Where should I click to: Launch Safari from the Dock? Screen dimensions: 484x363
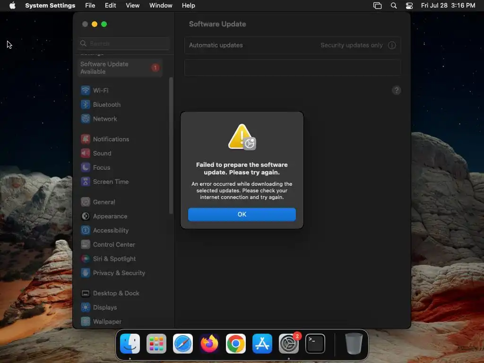point(183,344)
